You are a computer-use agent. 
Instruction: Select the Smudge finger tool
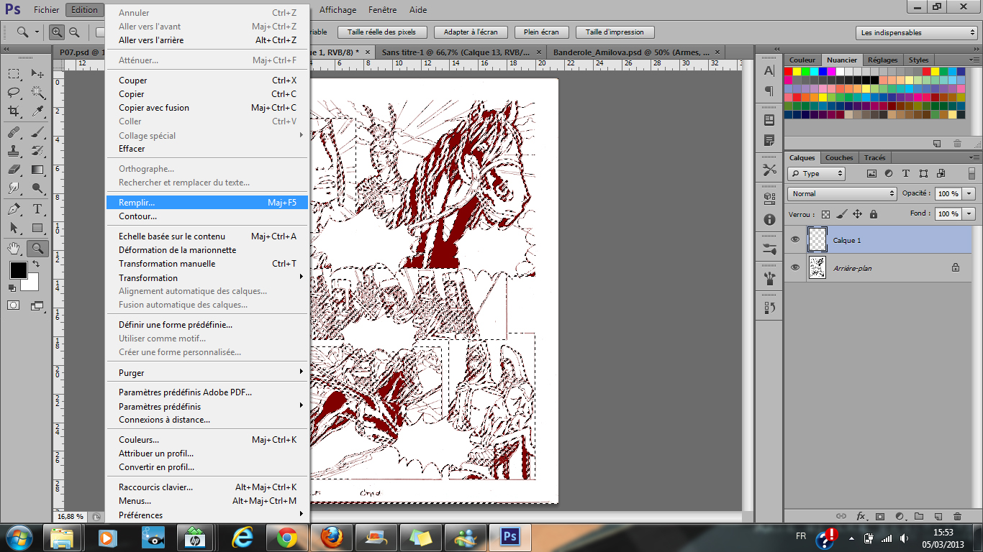click(14, 188)
